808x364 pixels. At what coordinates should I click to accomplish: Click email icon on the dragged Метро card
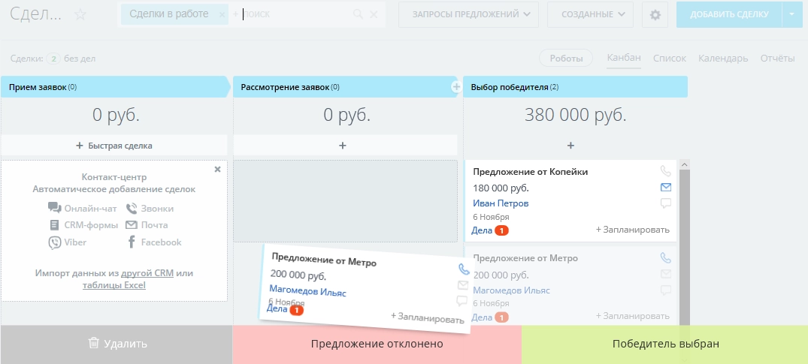tap(463, 285)
